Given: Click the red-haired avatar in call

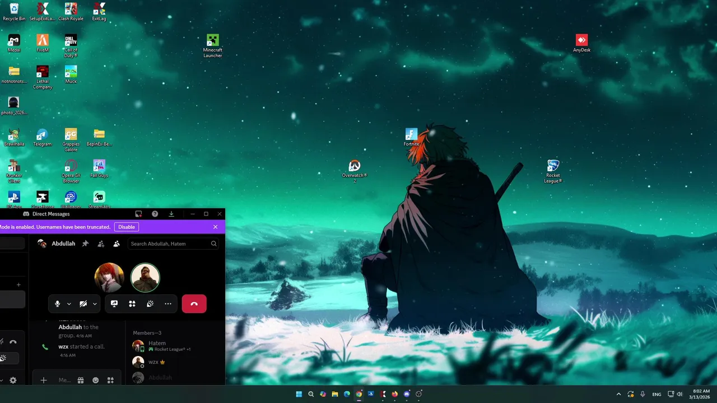Looking at the screenshot, I should coord(109,277).
